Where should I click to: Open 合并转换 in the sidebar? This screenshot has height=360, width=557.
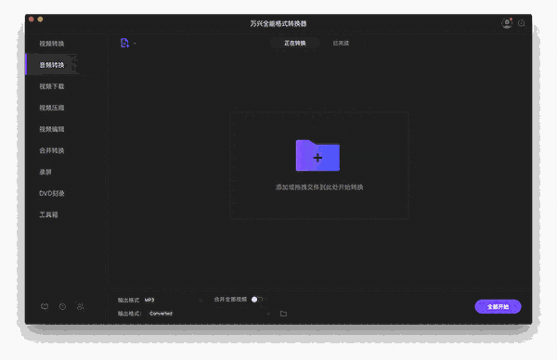click(52, 150)
